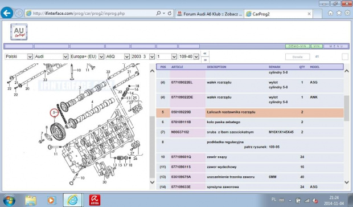Expand the Audi make dropdown
The width and height of the screenshot is (353, 207).
point(51,56)
